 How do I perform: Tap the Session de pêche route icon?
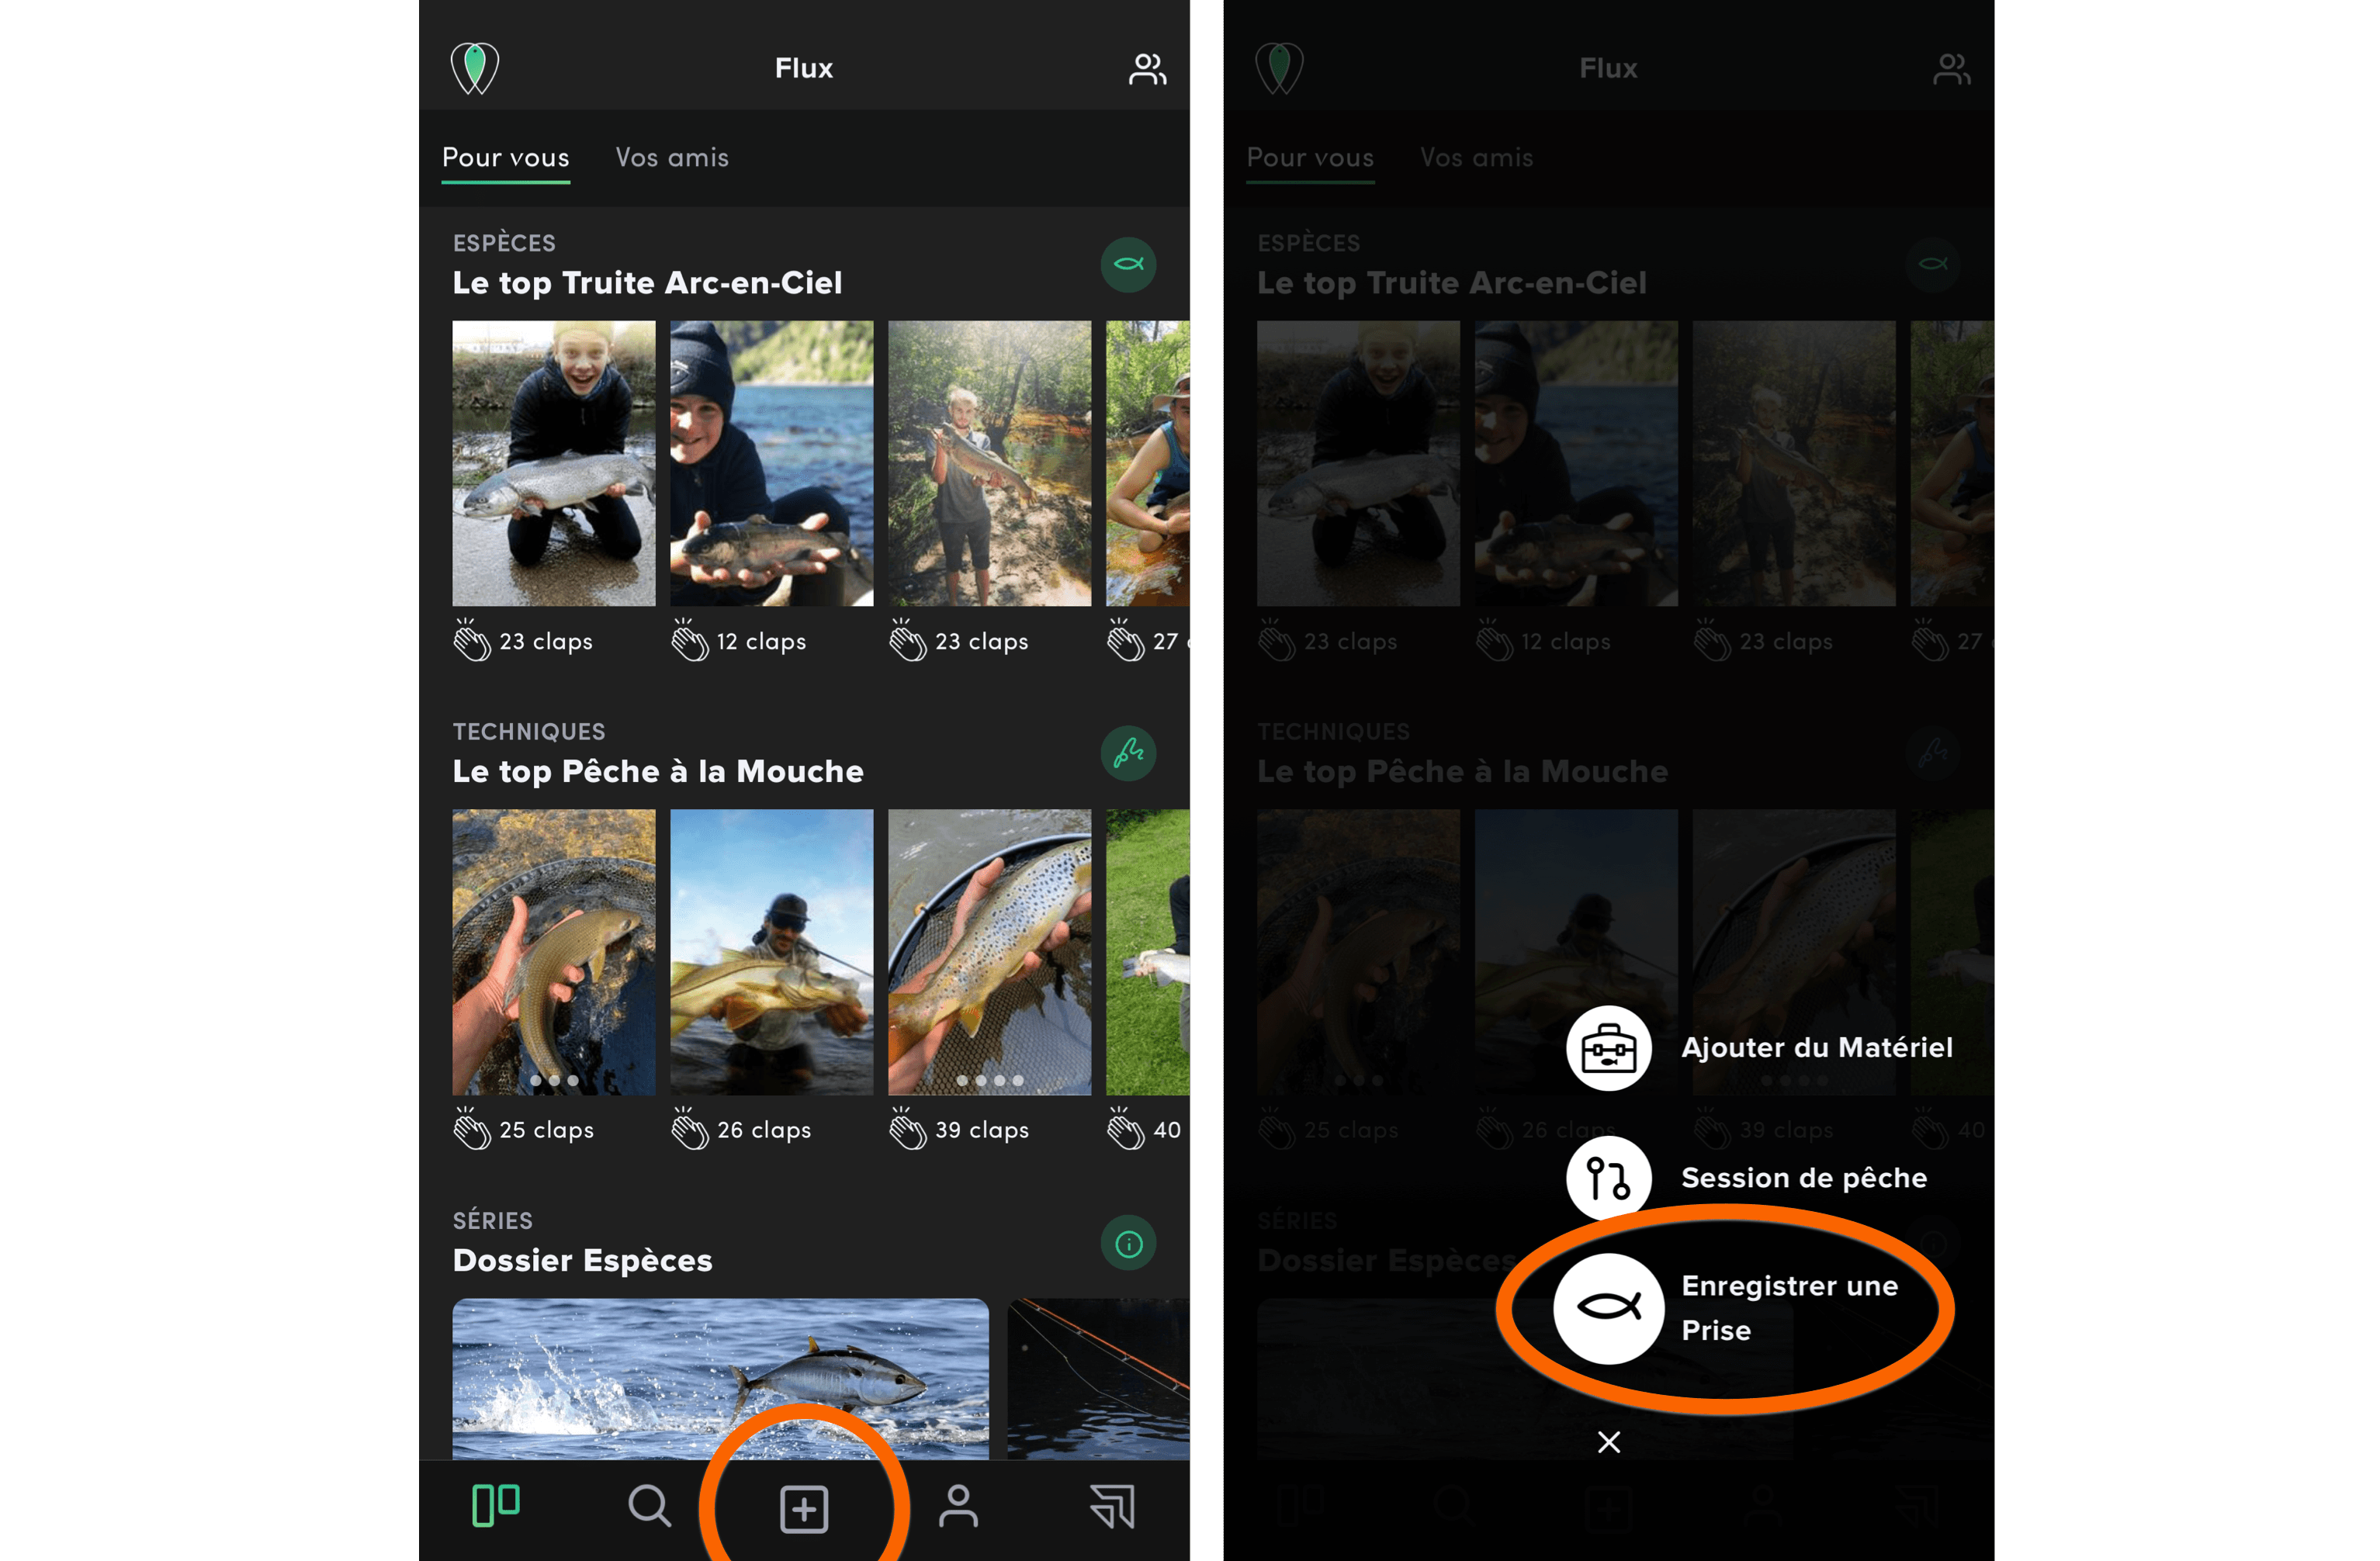click(1608, 1178)
